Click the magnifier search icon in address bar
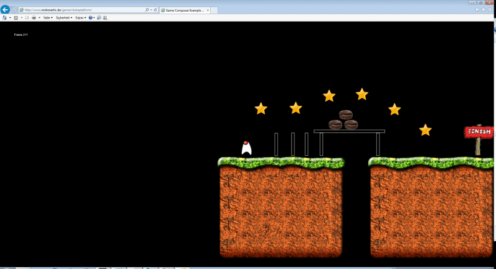 click(x=147, y=10)
